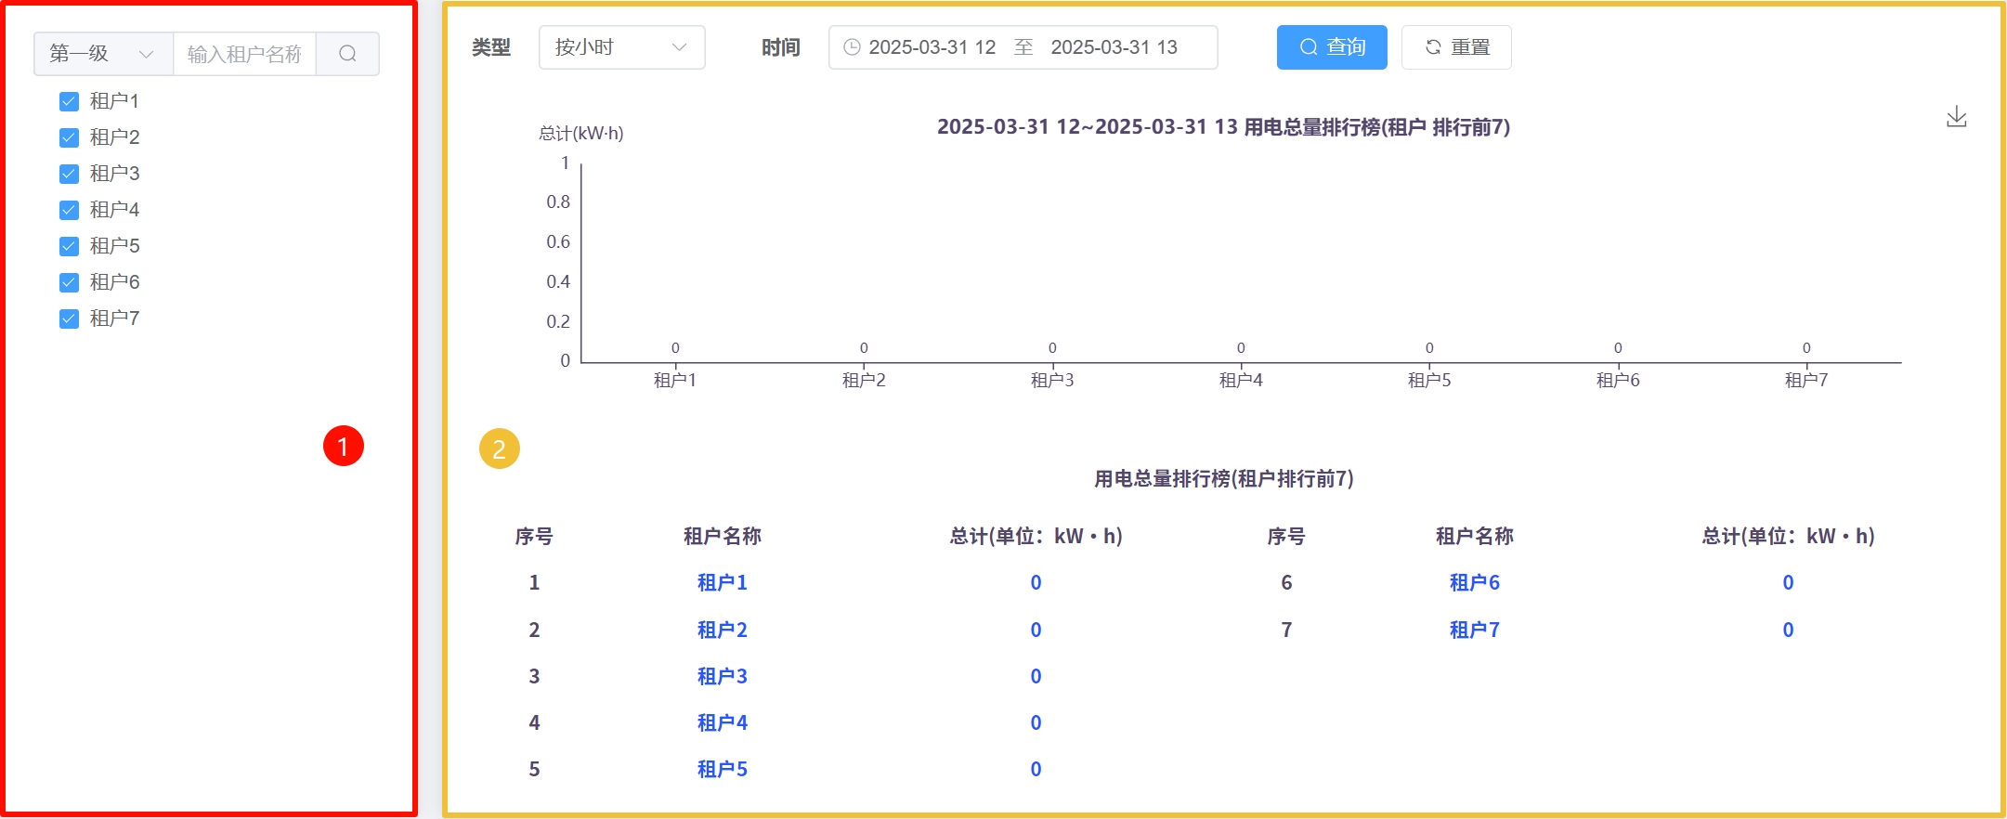Click the 租户4 label on chart x-axis

coord(1241,380)
